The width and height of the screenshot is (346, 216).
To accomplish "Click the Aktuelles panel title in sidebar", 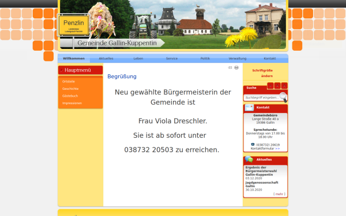I will (x=264, y=160).
